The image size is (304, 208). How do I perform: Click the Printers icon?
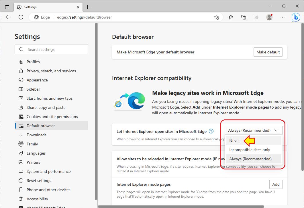21,162
